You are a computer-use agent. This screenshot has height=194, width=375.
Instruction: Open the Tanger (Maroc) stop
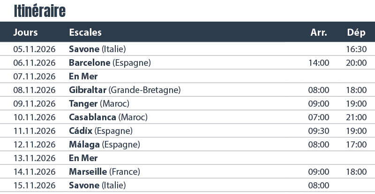pyautogui.click(x=99, y=103)
